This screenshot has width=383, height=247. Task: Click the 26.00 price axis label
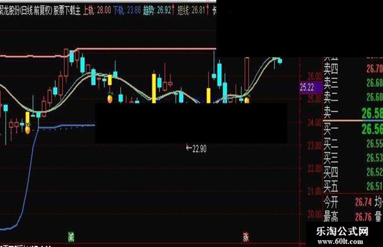click(315, 76)
